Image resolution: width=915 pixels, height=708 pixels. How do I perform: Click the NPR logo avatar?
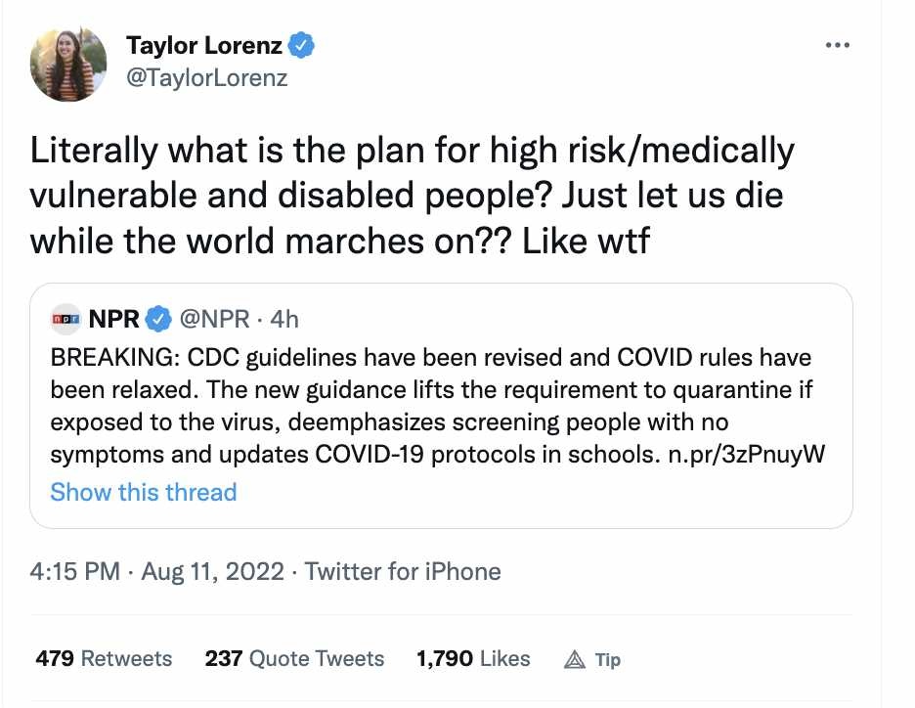65,319
